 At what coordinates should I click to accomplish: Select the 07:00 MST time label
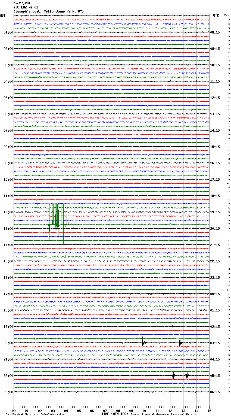(x=8, y=131)
